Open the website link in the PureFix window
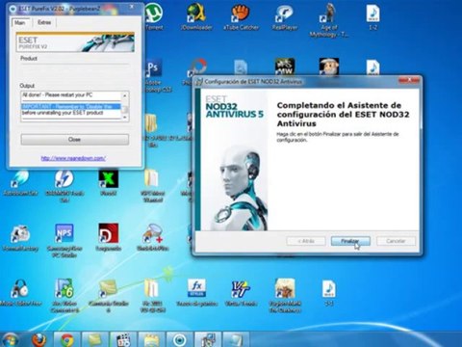Viewport: 462px width, 347px height. pyautogui.click(x=73, y=158)
